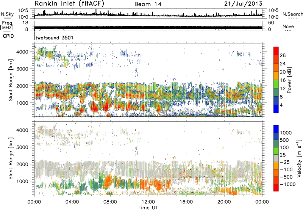This screenshot has width=303, height=210.
Task: Click the '60' Nave axis tick label
Action: click(x=271, y=23)
